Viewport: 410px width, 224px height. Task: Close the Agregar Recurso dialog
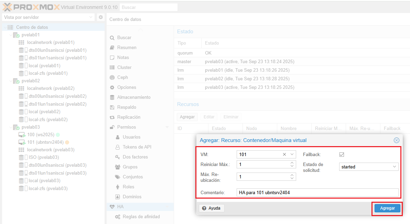(x=396, y=140)
